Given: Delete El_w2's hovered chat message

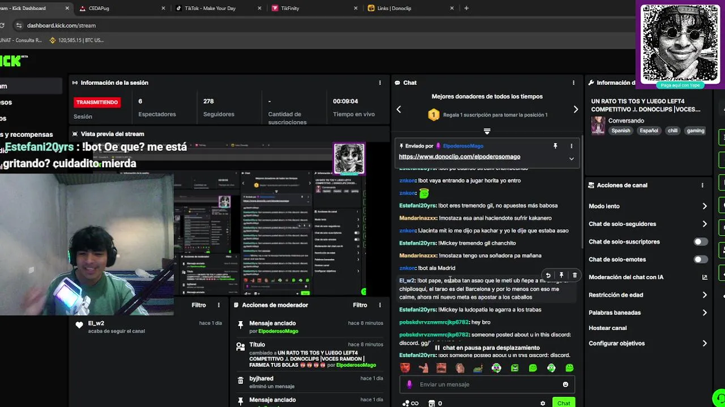Looking at the screenshot, I should 574,275.
